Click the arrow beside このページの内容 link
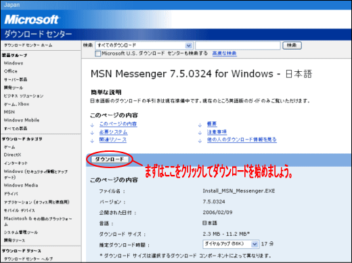Screen dimensions: 352x263 92,125
